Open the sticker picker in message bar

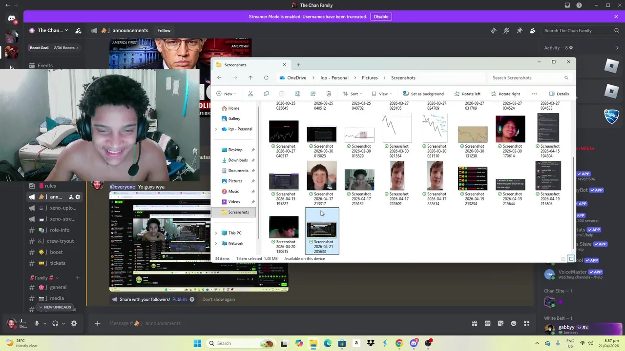500,323
